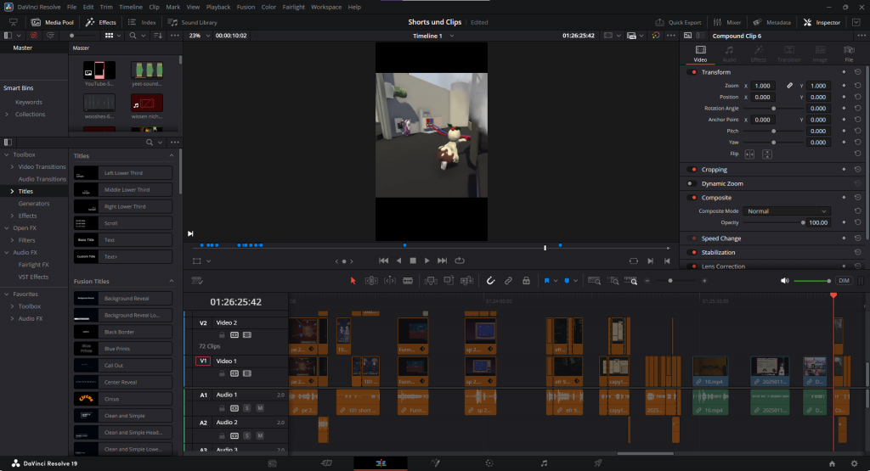Switch to the inspector File tab
Screen dimensions: 870x471
848,56
